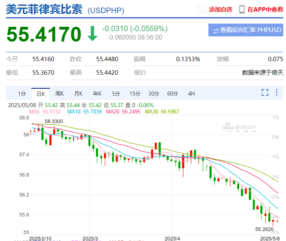Open the fullscreen chart icon
Screen dimensions: 286x241
click(x=265, y=92)
